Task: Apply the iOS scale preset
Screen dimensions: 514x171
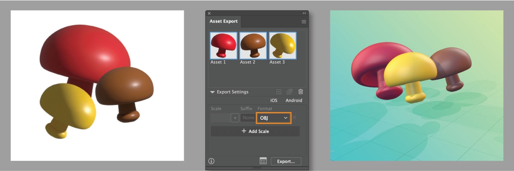Action: (x=274, y=100)
